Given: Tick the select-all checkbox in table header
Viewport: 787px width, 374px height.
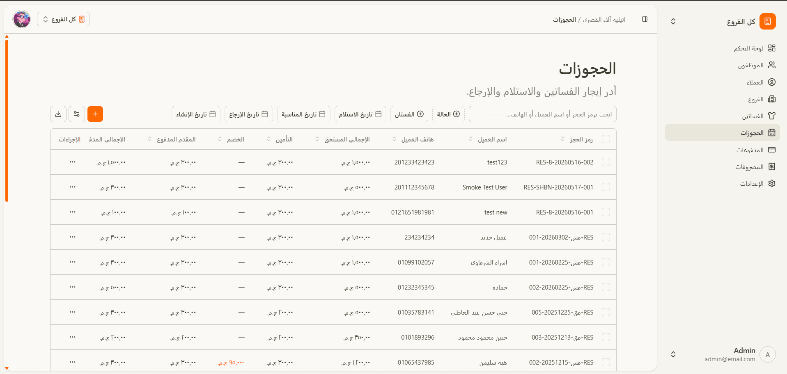Looking at the screenshot, I should click(x=606, y=139).
